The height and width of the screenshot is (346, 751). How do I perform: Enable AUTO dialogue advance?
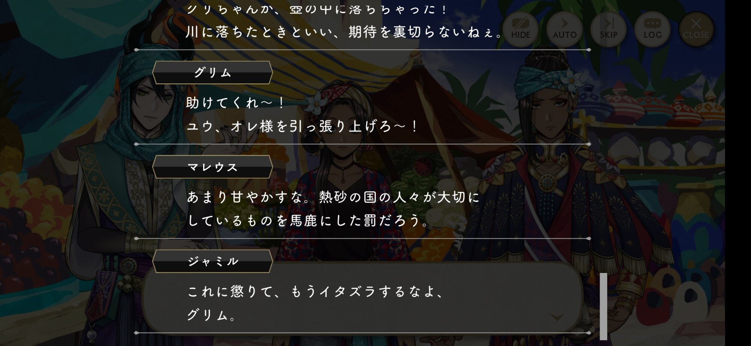click(564, 29)
